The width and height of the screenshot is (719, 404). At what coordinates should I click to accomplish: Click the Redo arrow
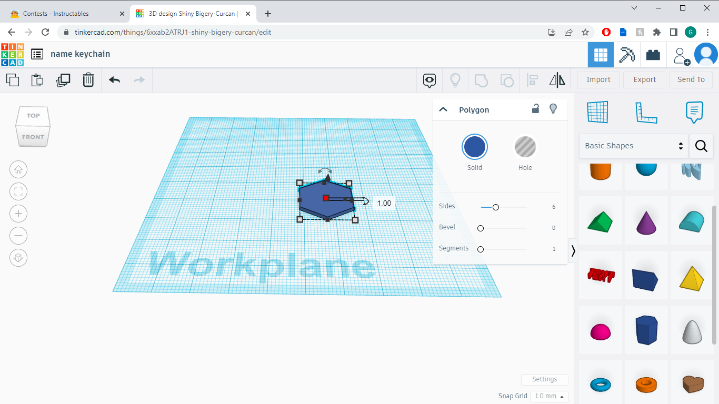(139, 80)
